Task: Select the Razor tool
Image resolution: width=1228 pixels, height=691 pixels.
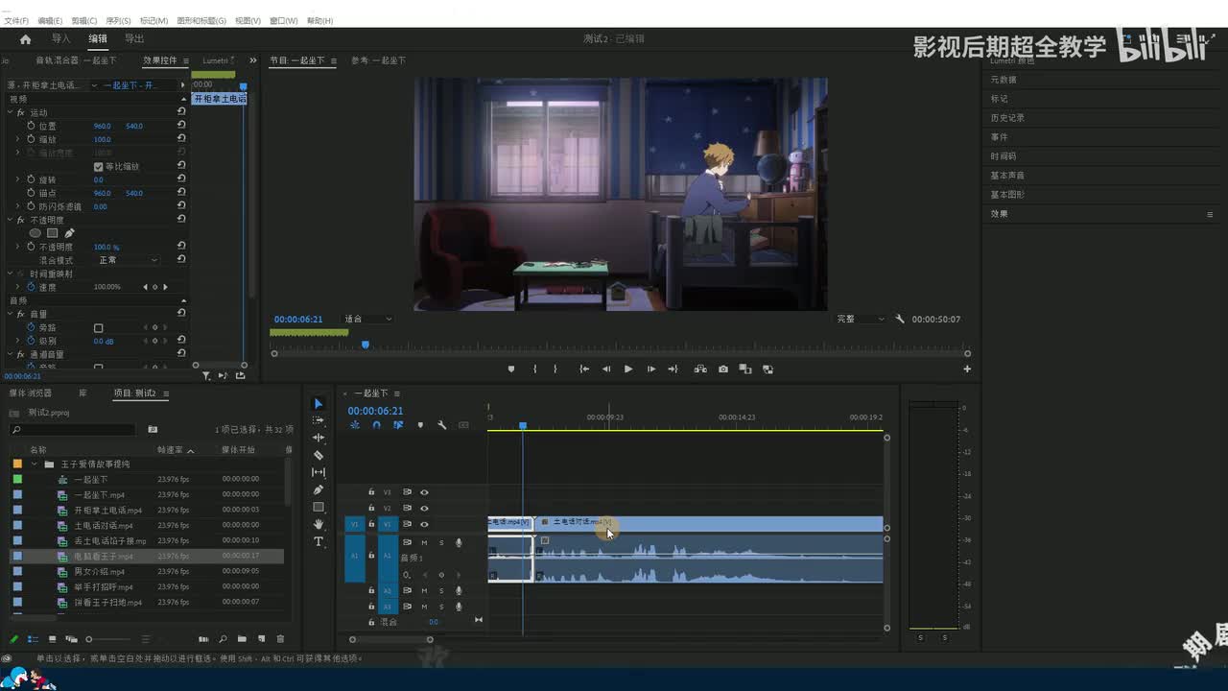Action: pyautogui.click(x=319, y=455)
